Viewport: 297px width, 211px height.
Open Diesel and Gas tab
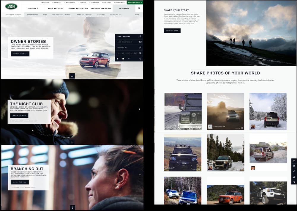[x=116, y=15]
